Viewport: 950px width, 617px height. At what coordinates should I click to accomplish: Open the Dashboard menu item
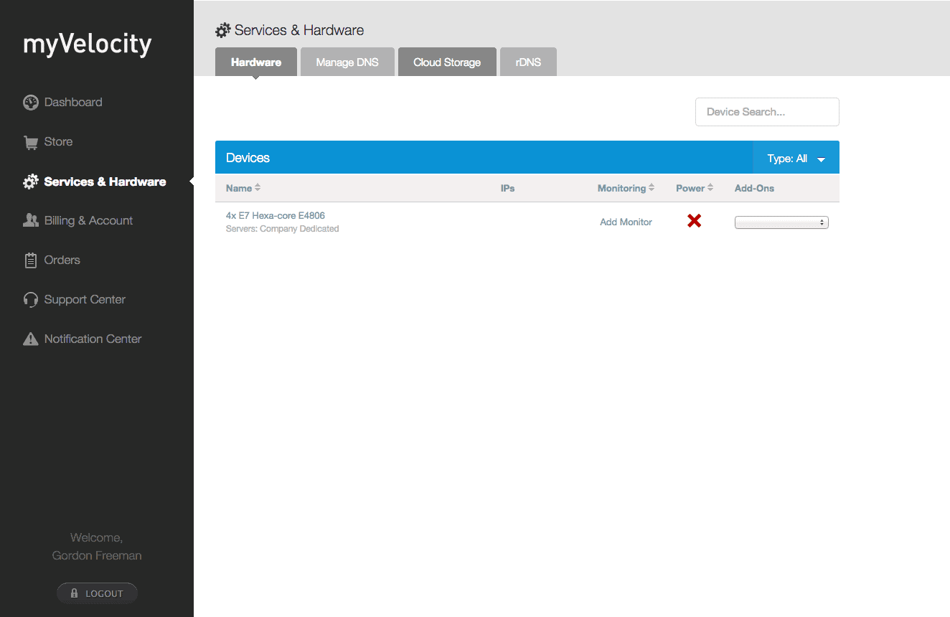point(73,103)
